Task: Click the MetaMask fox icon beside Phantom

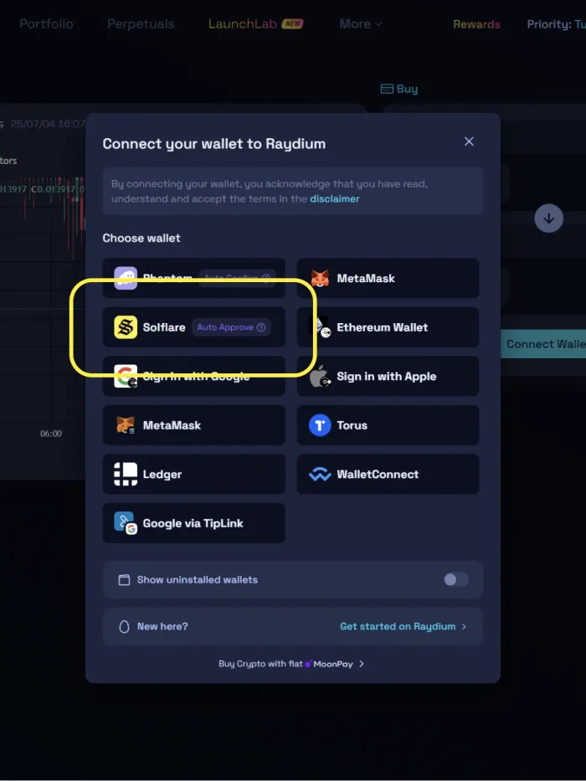Action: click(320, 278)
